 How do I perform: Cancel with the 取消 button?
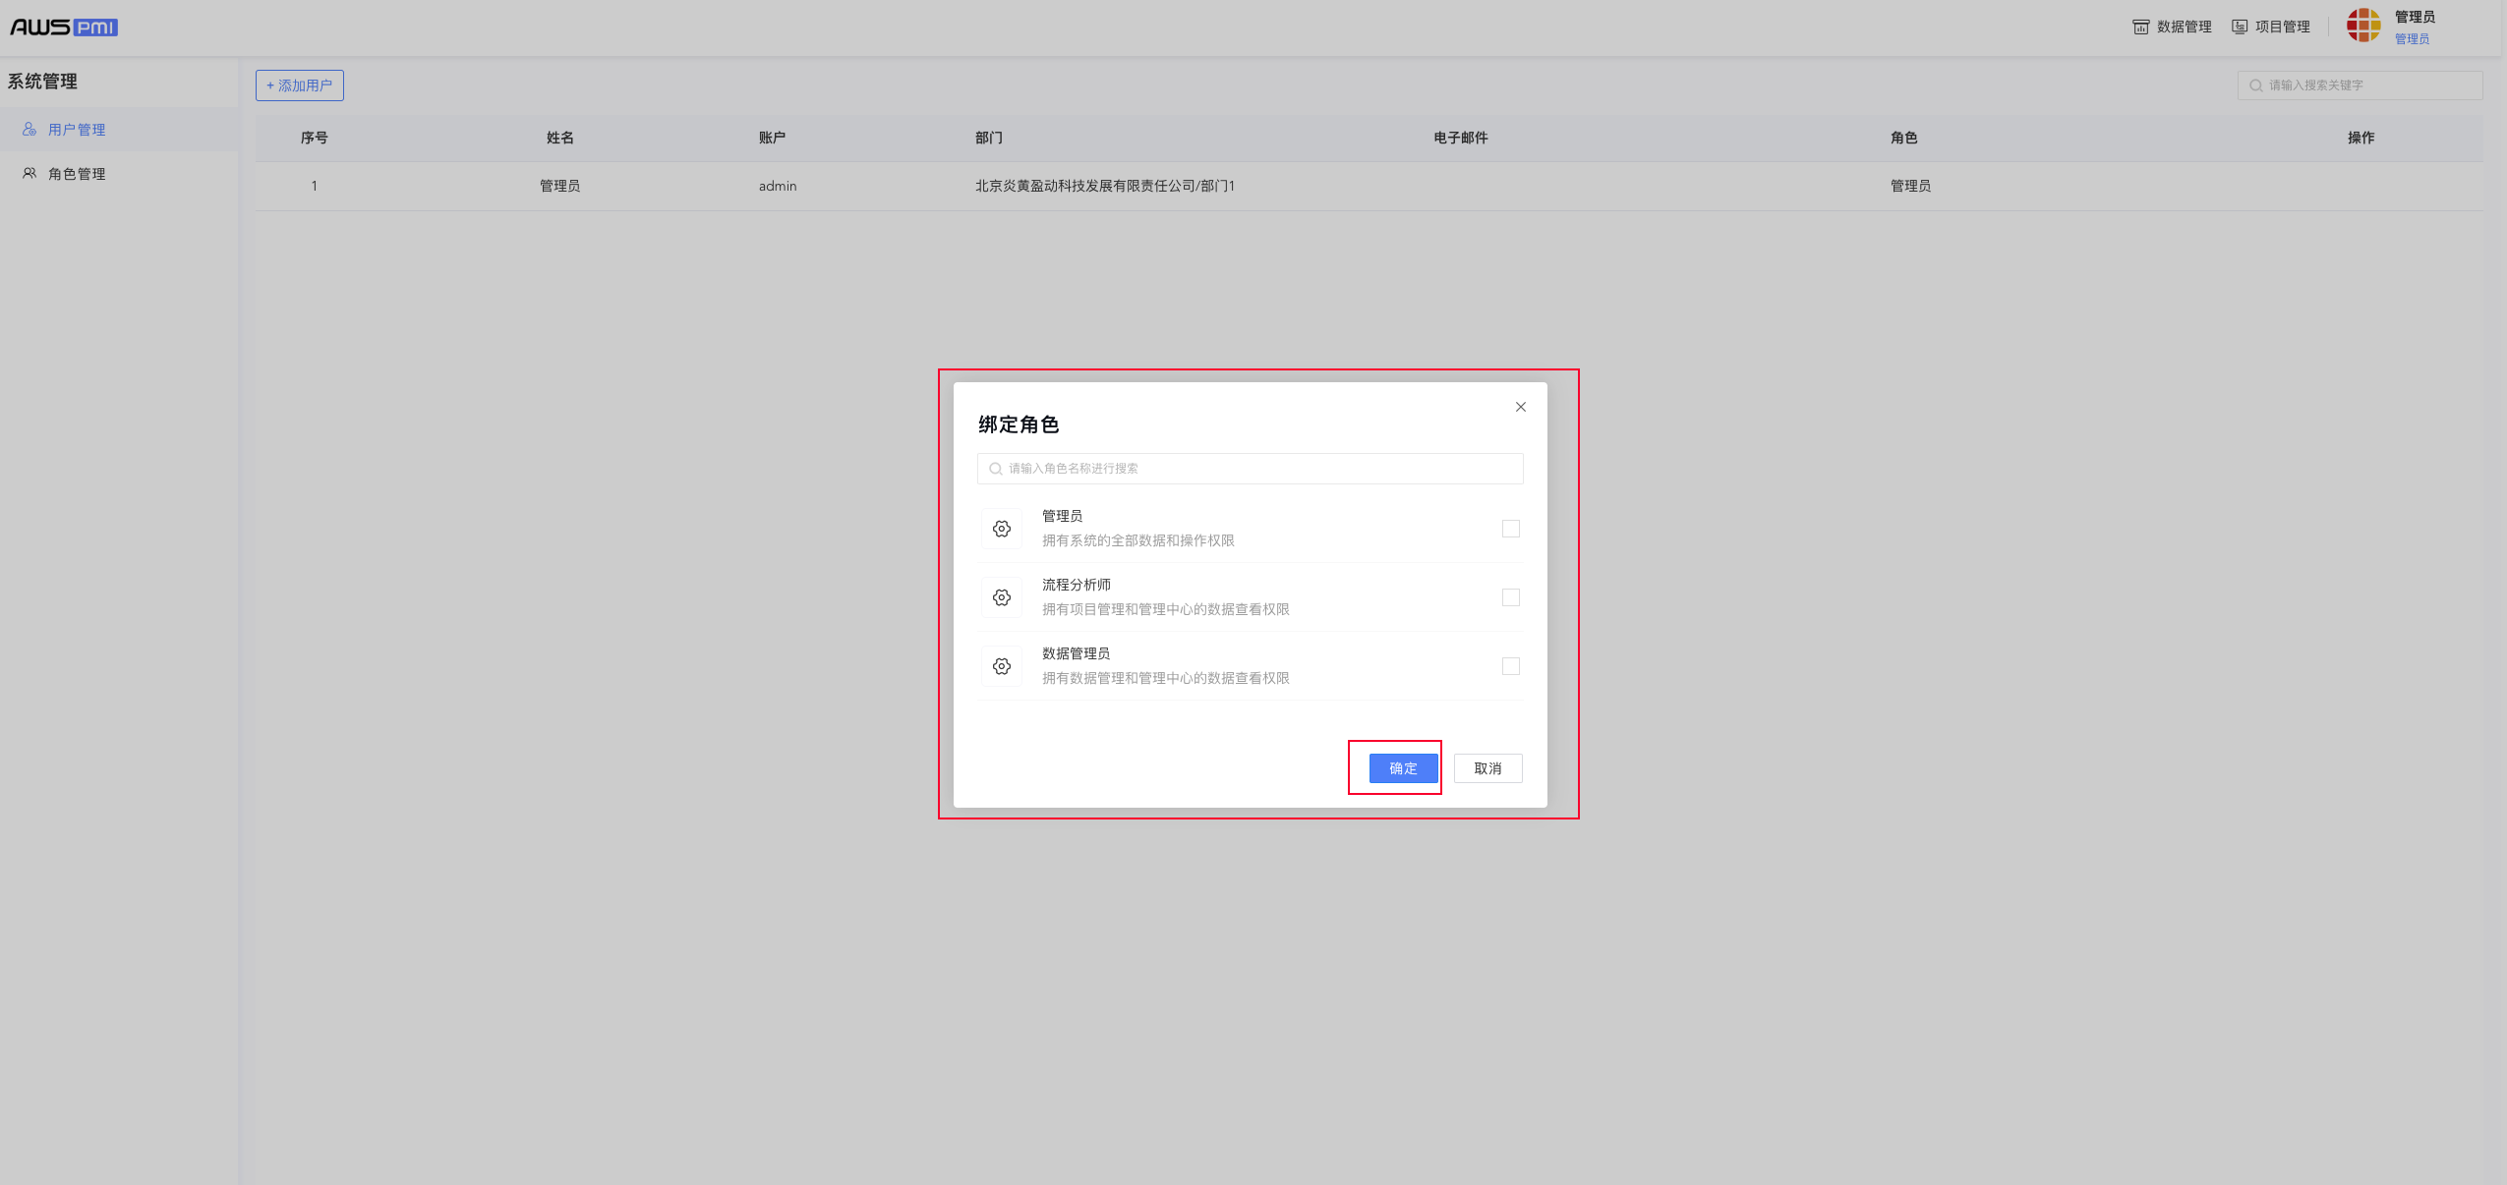[1487, 768]
